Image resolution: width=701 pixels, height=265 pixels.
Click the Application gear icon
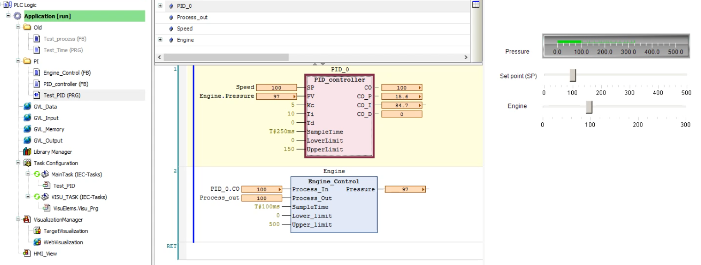[x=18, y=16]
